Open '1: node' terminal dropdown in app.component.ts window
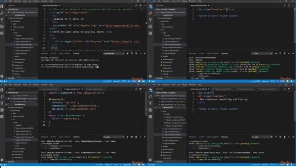 114,137
